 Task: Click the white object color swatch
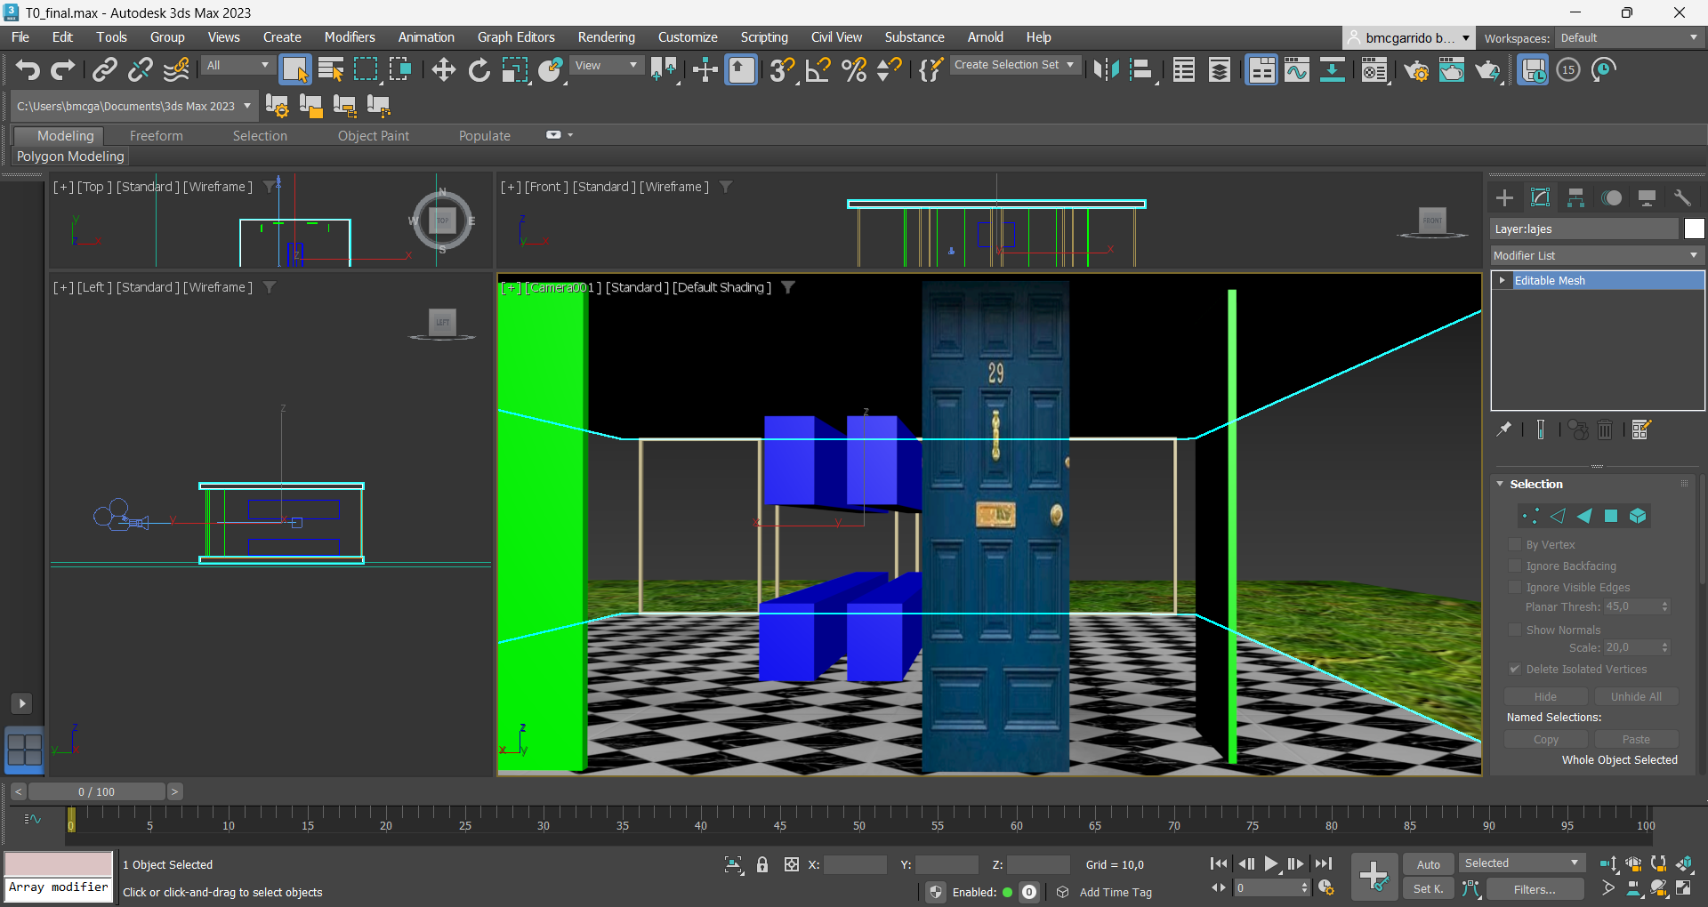[x=1694, y=229]
